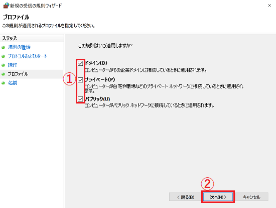Click the ドメイン(D) label text
This screenshot has width=276, height=208.
tap(96, 63)
